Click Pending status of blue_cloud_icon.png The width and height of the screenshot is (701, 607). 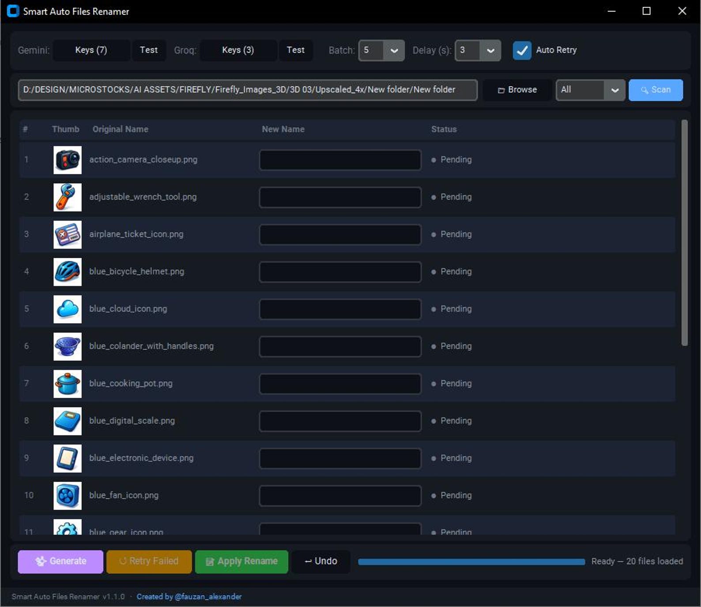click(x=452, y=309)
